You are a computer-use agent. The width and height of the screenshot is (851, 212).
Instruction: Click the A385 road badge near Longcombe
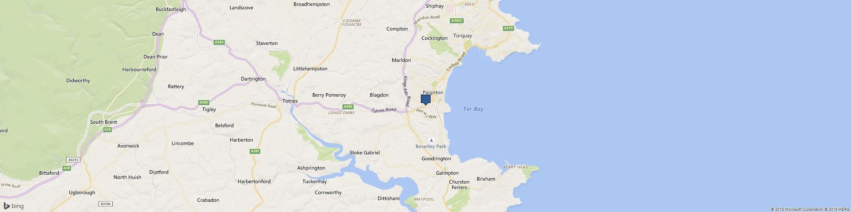[348, 106]
